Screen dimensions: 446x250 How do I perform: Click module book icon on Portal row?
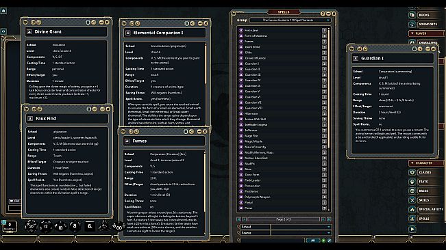[x=324, y=202]
